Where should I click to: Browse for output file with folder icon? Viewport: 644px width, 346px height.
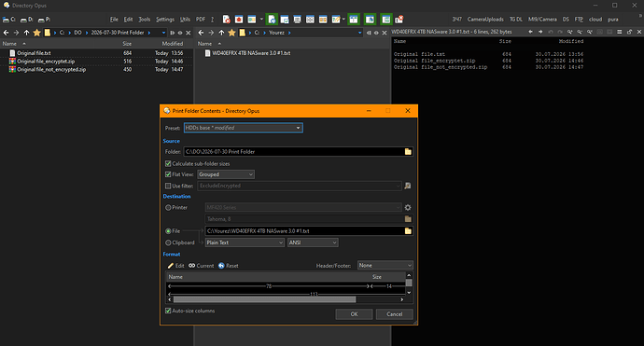408,231
